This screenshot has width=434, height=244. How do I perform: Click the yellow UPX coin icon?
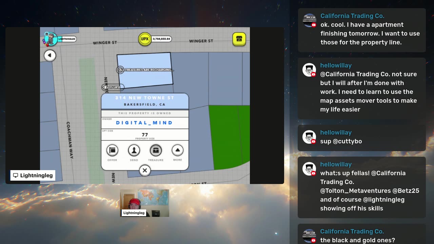(145, 39)
